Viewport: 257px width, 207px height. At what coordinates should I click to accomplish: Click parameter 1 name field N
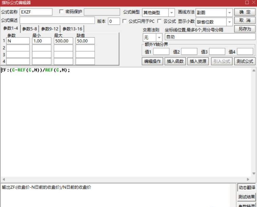(18, 41)
